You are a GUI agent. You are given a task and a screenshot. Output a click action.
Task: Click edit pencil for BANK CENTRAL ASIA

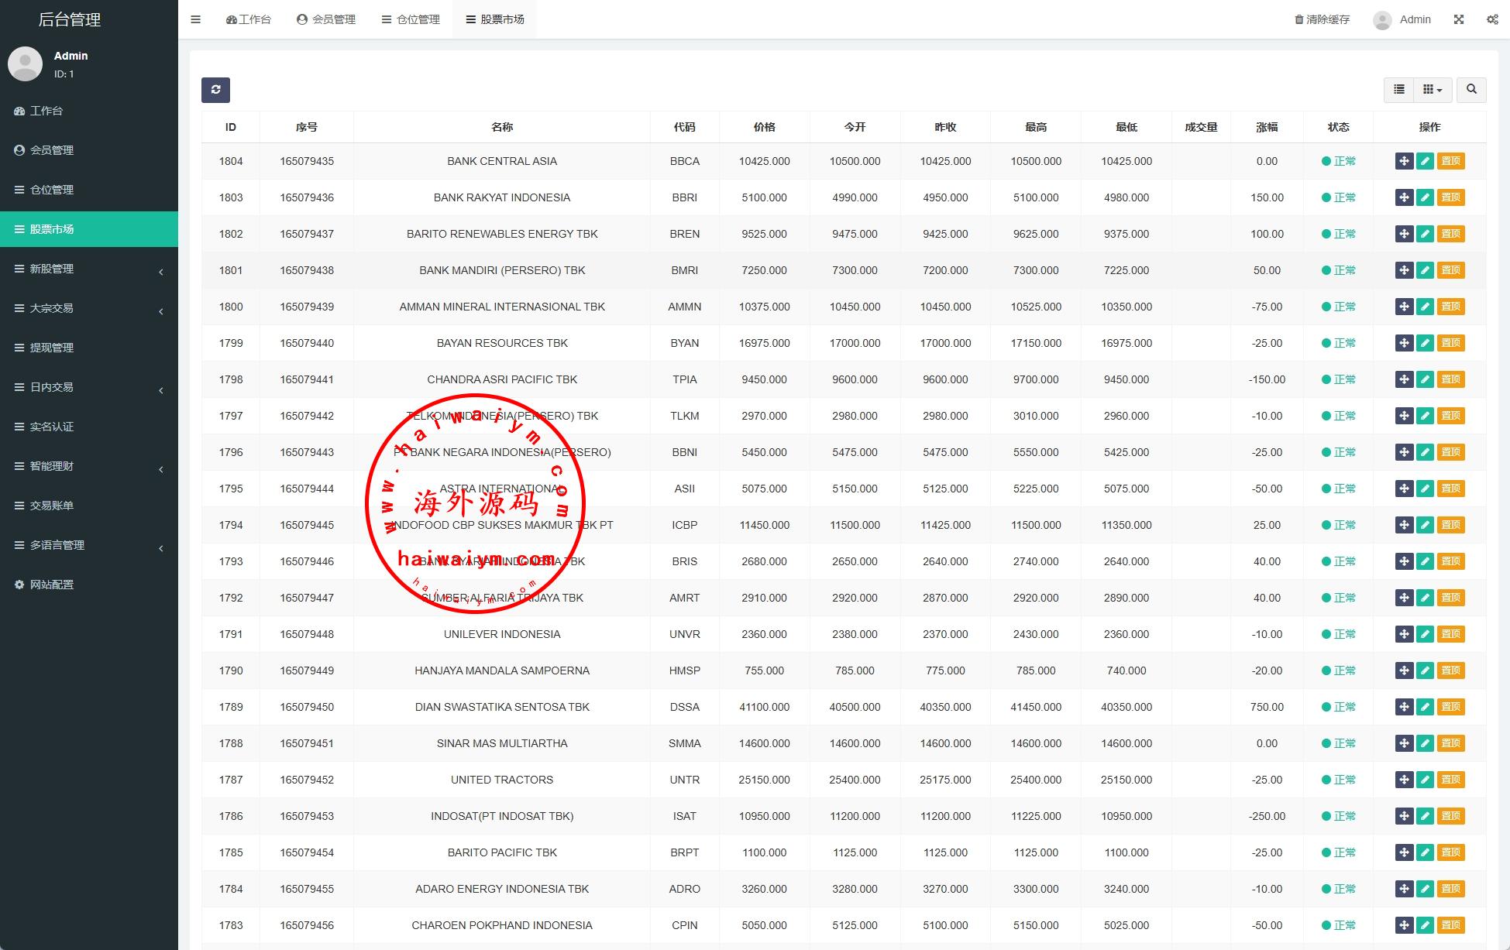point(1425,161)
